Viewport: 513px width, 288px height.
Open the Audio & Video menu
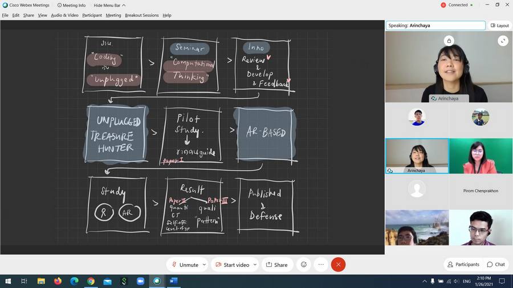pyautogui.click(x=64, y=15)
